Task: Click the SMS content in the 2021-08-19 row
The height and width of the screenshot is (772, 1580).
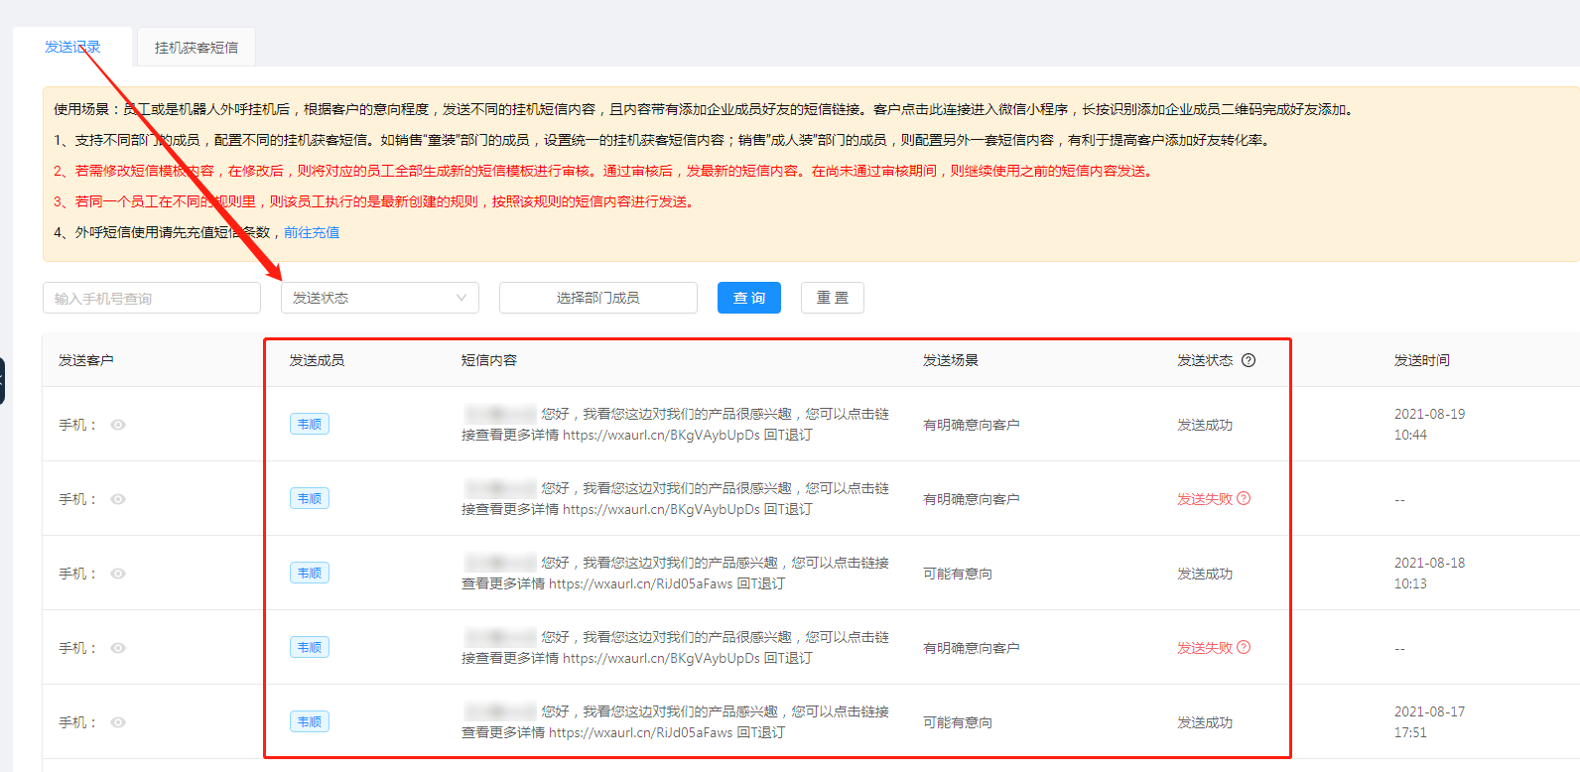Action: coord(675,425)
